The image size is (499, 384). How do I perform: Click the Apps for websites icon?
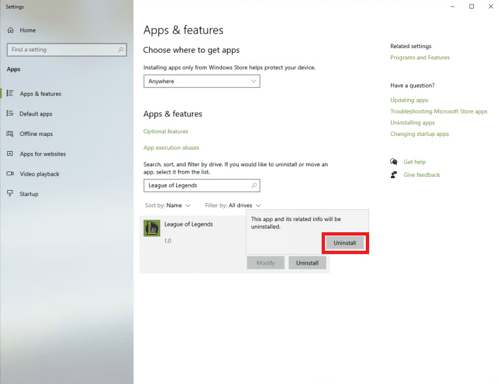[10, 154]
